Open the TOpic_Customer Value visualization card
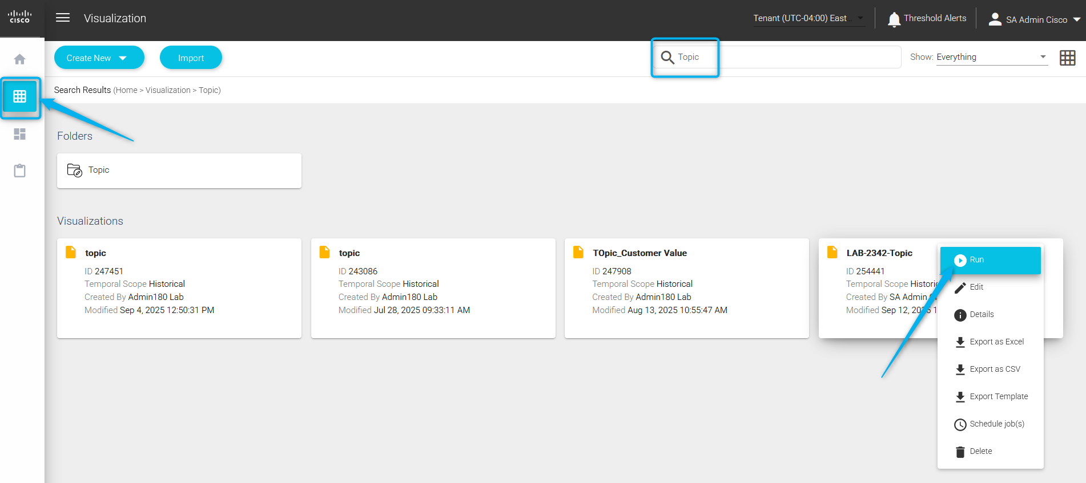 pos(686,288)
